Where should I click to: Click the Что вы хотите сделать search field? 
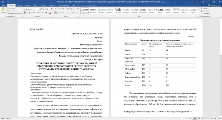tap(87, 5)
